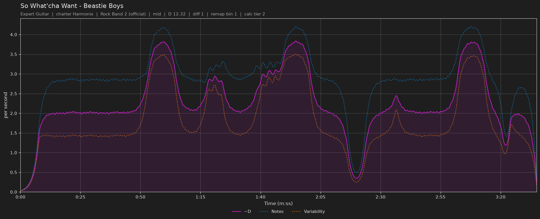The width and height of the screenshot is (540, 219).
Task: Click the y-axis tick label "1.0"
Action: pyautogui.click(x=14, y=153)
